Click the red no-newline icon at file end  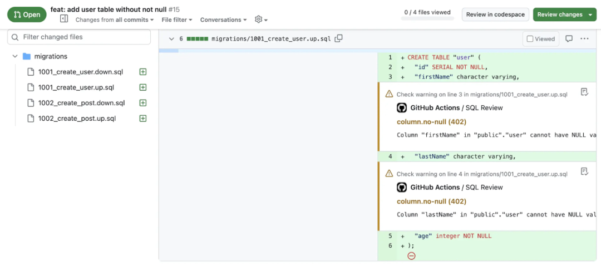[x=411, y=255]
